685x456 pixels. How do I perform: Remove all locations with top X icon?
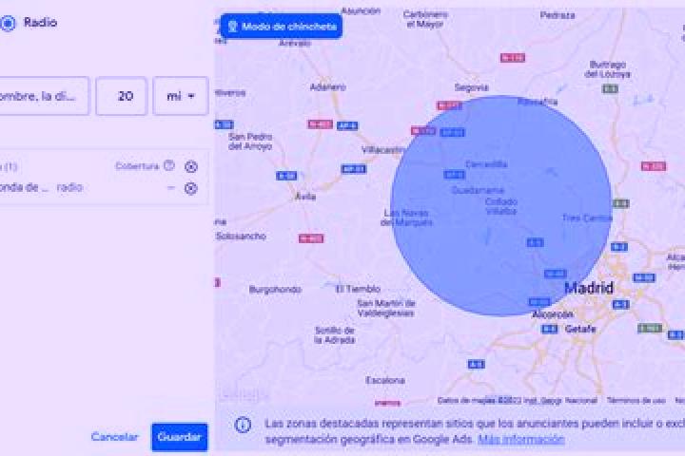click(191, 166)
